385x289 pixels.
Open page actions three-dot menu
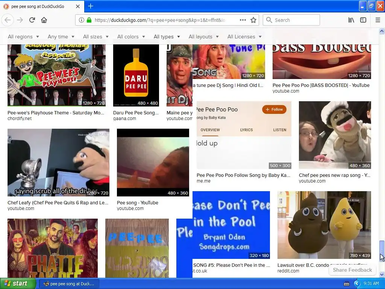coord(243,20)
